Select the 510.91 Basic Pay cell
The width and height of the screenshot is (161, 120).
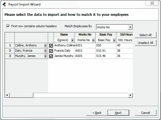[x=106, y=51]
